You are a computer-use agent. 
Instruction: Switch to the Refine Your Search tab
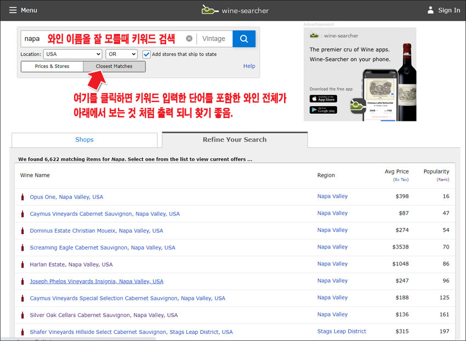coord(235,140)
